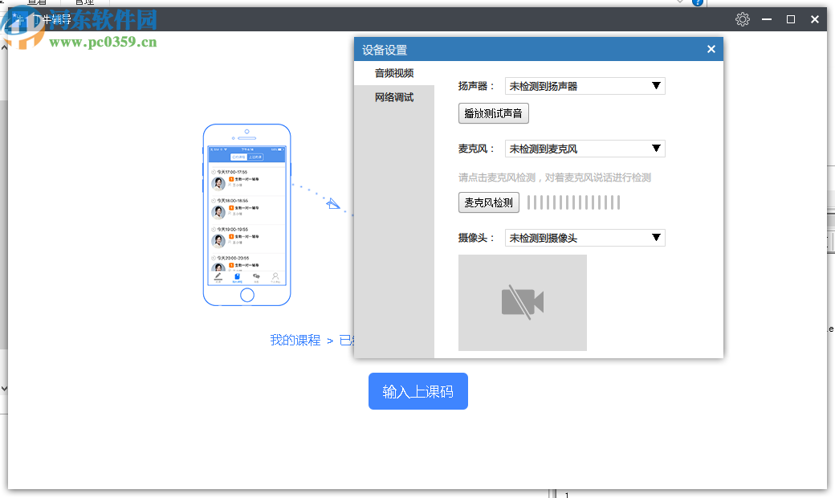Open the 摄像头 camera dropdown
The height and width of the screenshot is (498, 835).
(x=584, y=238)
